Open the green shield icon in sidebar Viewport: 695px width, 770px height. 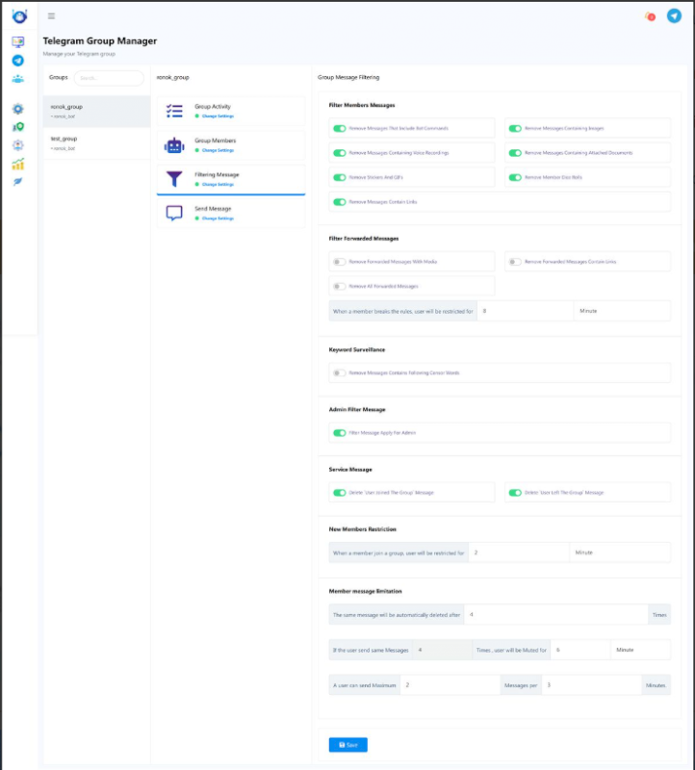18,127
